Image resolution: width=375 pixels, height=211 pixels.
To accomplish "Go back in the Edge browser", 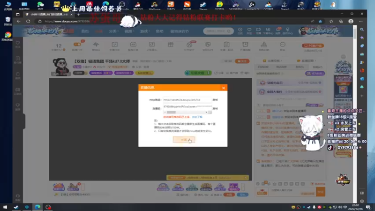I will [x=18, y=21].
